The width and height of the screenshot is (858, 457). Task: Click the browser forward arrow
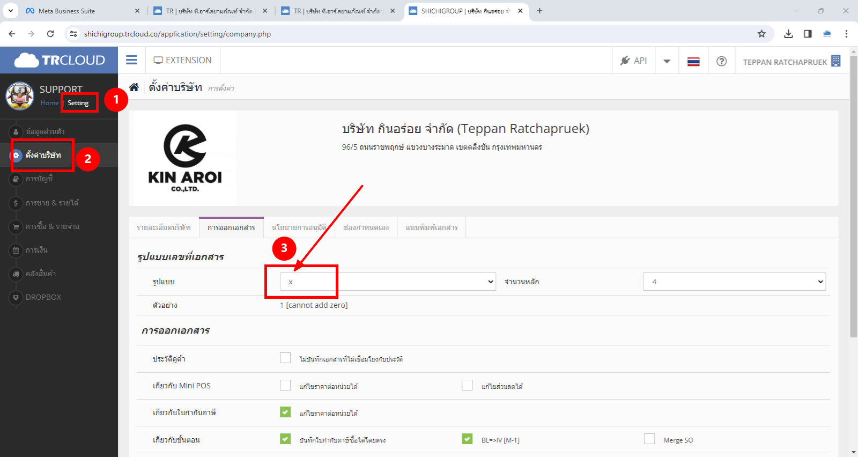tap(31, 34)
